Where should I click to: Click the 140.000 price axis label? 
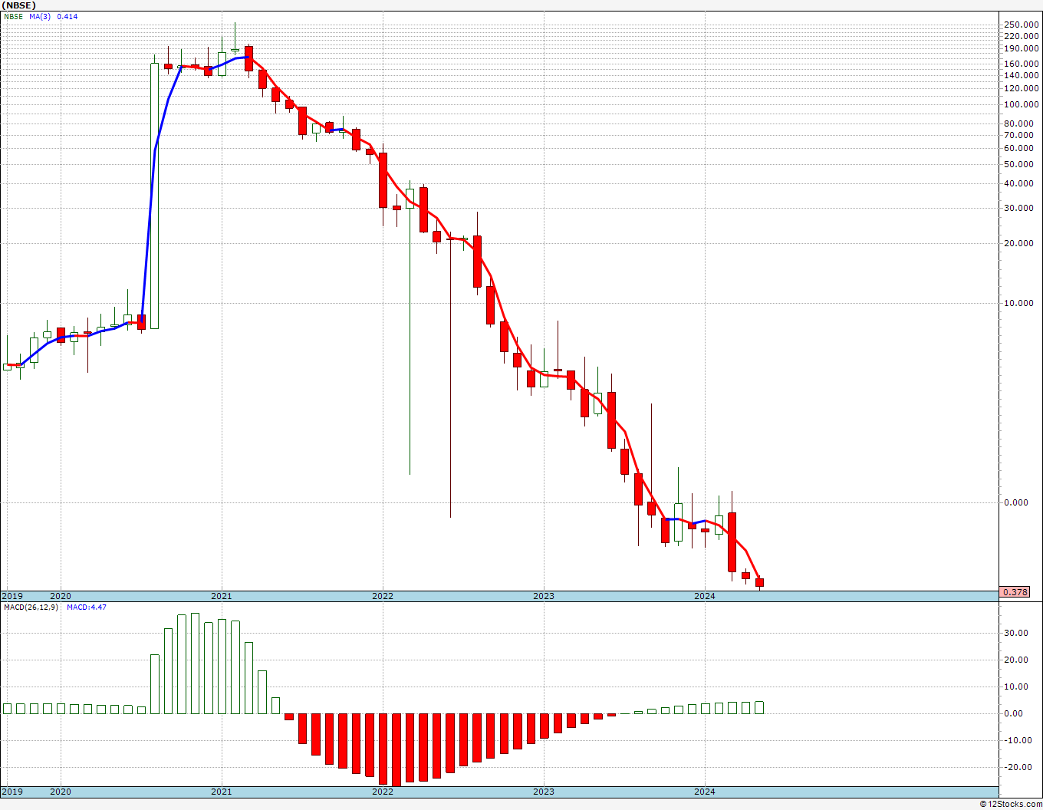pyautogui.click(x=1021, y=75)
